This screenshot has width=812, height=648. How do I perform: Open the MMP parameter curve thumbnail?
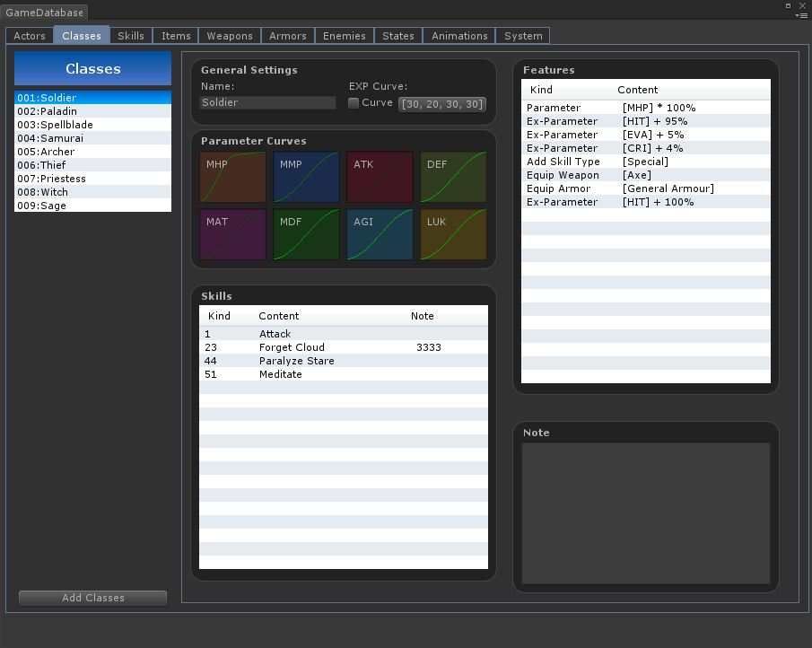[x=306, y=177]
